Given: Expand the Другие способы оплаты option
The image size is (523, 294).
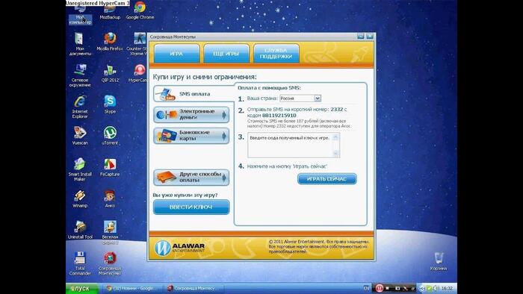Looking at the screenshot, I should tap(191, 177).
